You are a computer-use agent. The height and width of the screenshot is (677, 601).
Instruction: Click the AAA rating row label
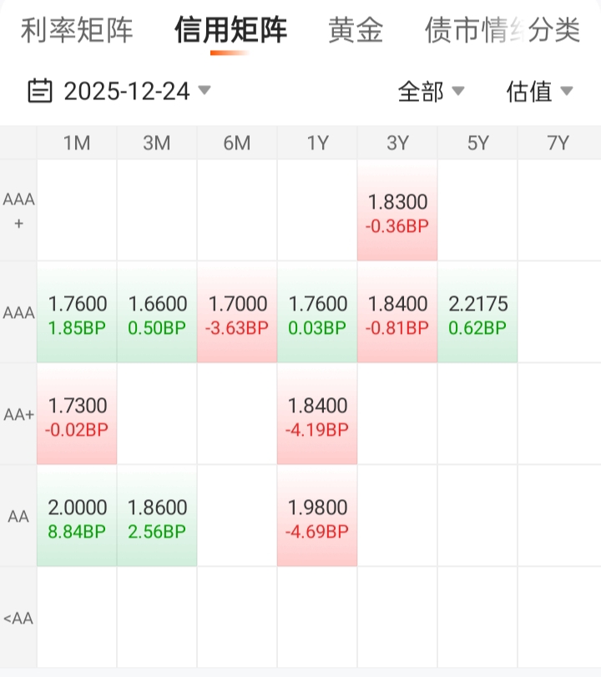tap(18, 313)
